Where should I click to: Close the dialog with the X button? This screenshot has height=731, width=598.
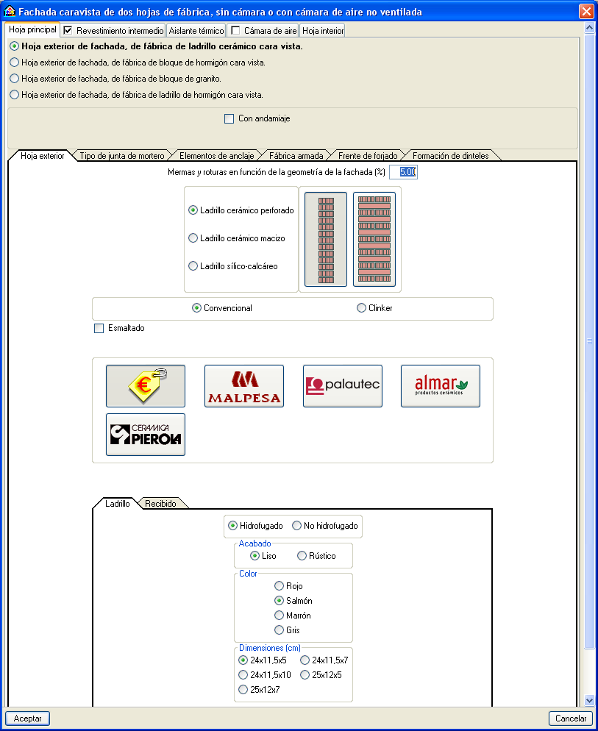pyautogui.click(x=586, y=11)
